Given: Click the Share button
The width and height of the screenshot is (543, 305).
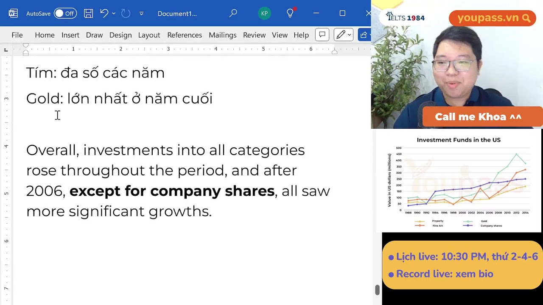Looking at the screenshot, I should pos(364,35).
